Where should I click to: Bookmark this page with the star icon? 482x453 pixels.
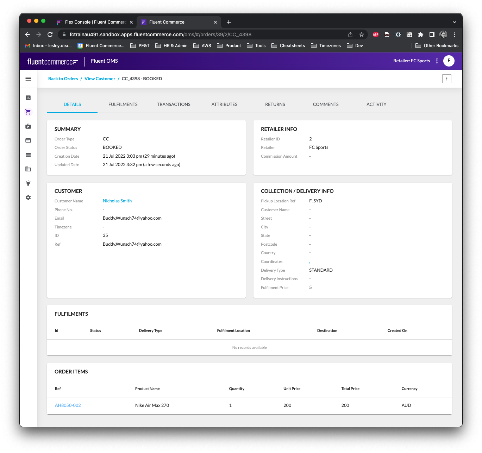coord(362,34)
